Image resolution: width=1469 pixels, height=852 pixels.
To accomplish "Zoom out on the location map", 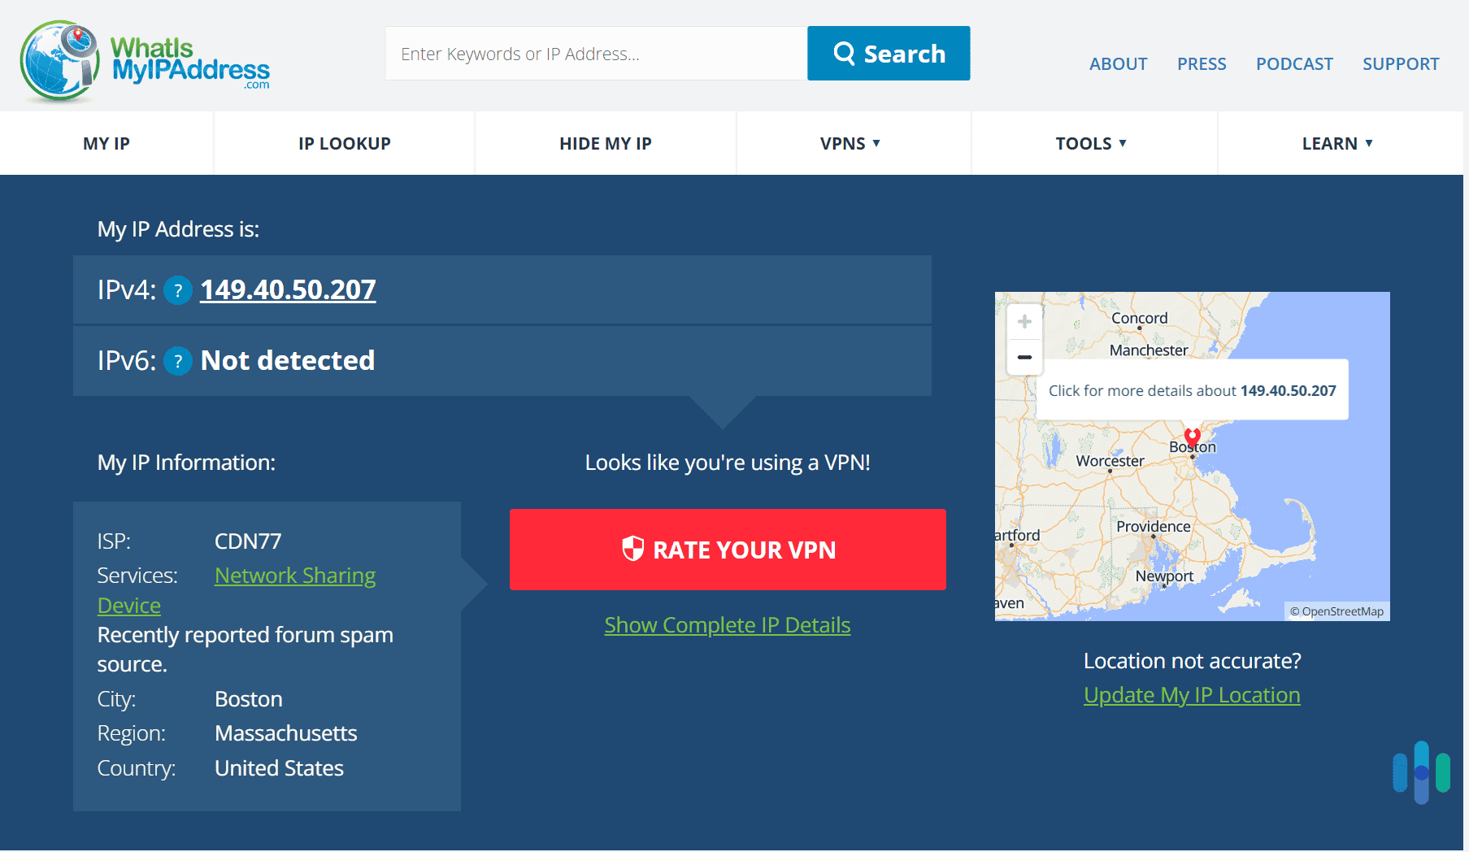I will 1024,356.
